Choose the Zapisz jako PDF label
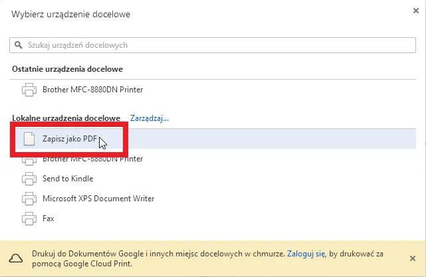This screenshot has height=277, width=426. tap(69, 139)
